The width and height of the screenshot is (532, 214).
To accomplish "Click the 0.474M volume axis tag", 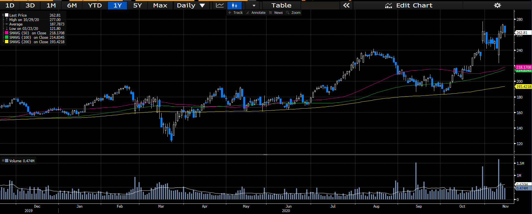I will click(523, 188).
